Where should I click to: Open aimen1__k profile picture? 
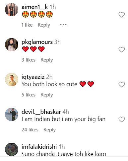tap(12, 10)
